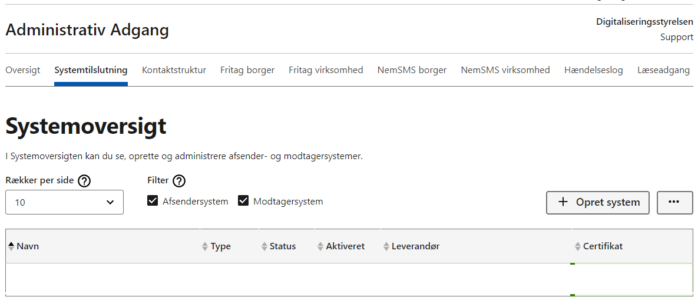The width and height of the screenshot is (698, 300).
Task: Uncheck the Modtagersystem filter checkbox
Action: pos(243,201)
